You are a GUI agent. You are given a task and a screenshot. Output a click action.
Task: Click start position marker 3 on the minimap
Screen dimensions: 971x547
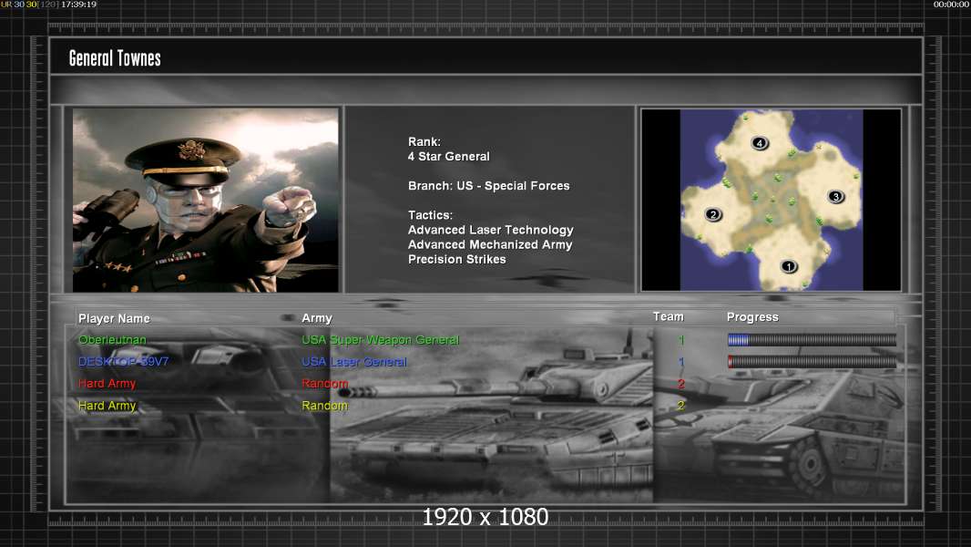pyautogui.click(x=836, y=196)
